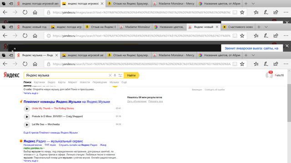Share from the middle window with Счастливого ново tab
Image resolution: width=291 pixels, height=163 pixels.
[276, 36]
